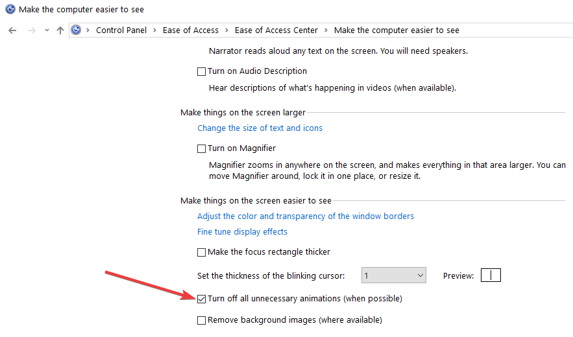
Task: Go back with the left arrow button
Action: tap(12, 30)
